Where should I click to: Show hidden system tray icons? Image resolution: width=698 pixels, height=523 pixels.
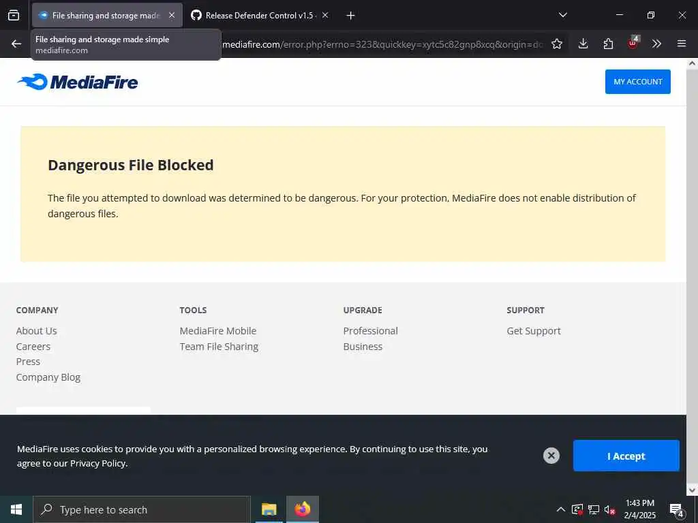click(x=561, y=509)
